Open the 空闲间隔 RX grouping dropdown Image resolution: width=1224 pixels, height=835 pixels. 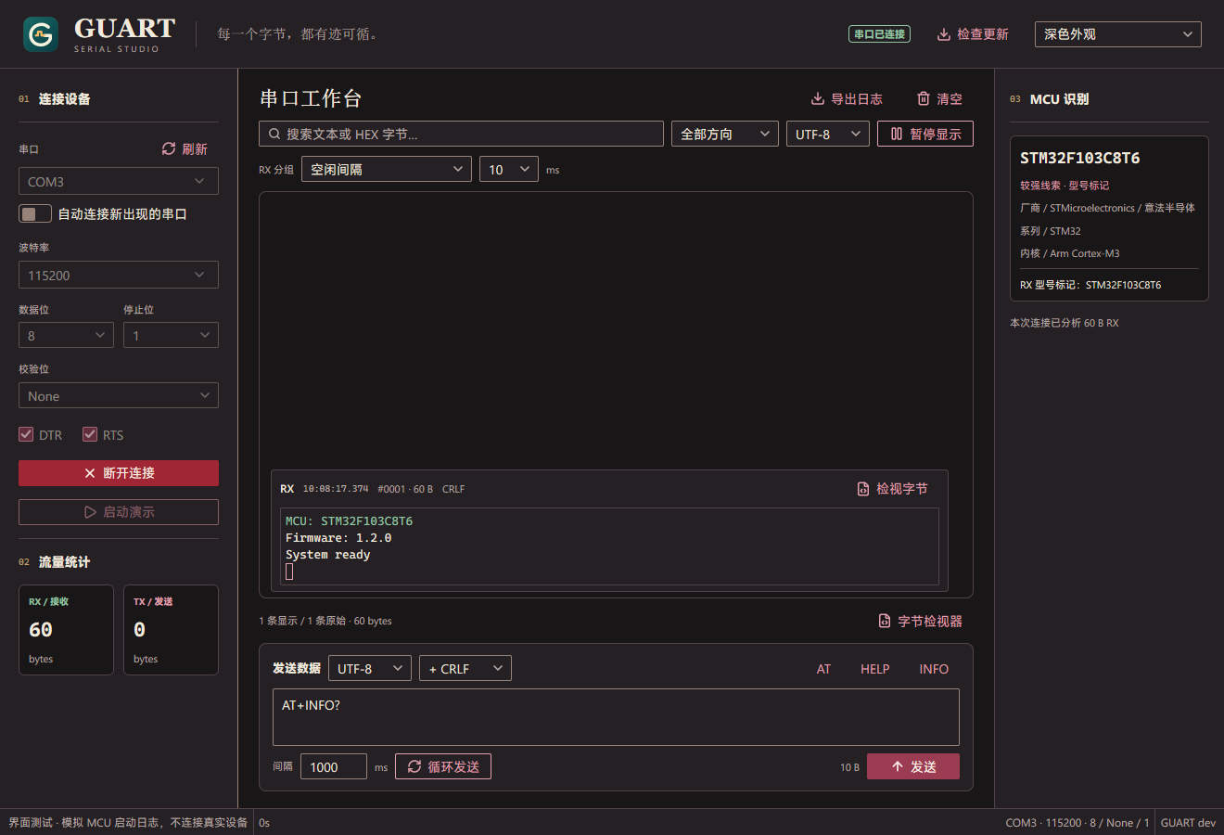pyautogui.click(x=387, y=169)
